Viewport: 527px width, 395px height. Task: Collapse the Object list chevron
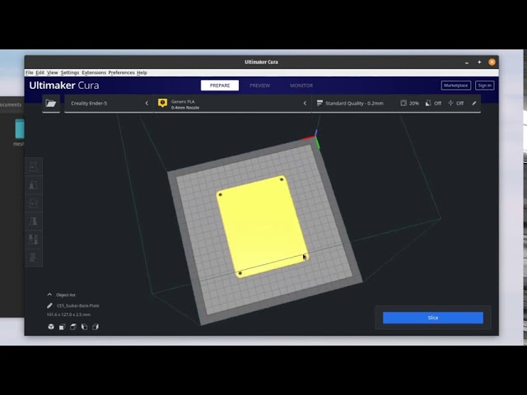tap(49, 295)
